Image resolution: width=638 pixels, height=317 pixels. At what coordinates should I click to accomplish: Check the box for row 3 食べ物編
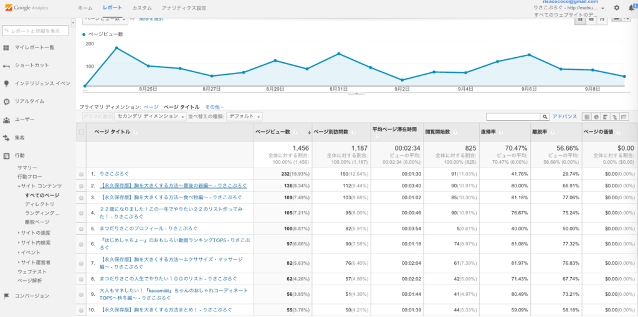point(82,197)
